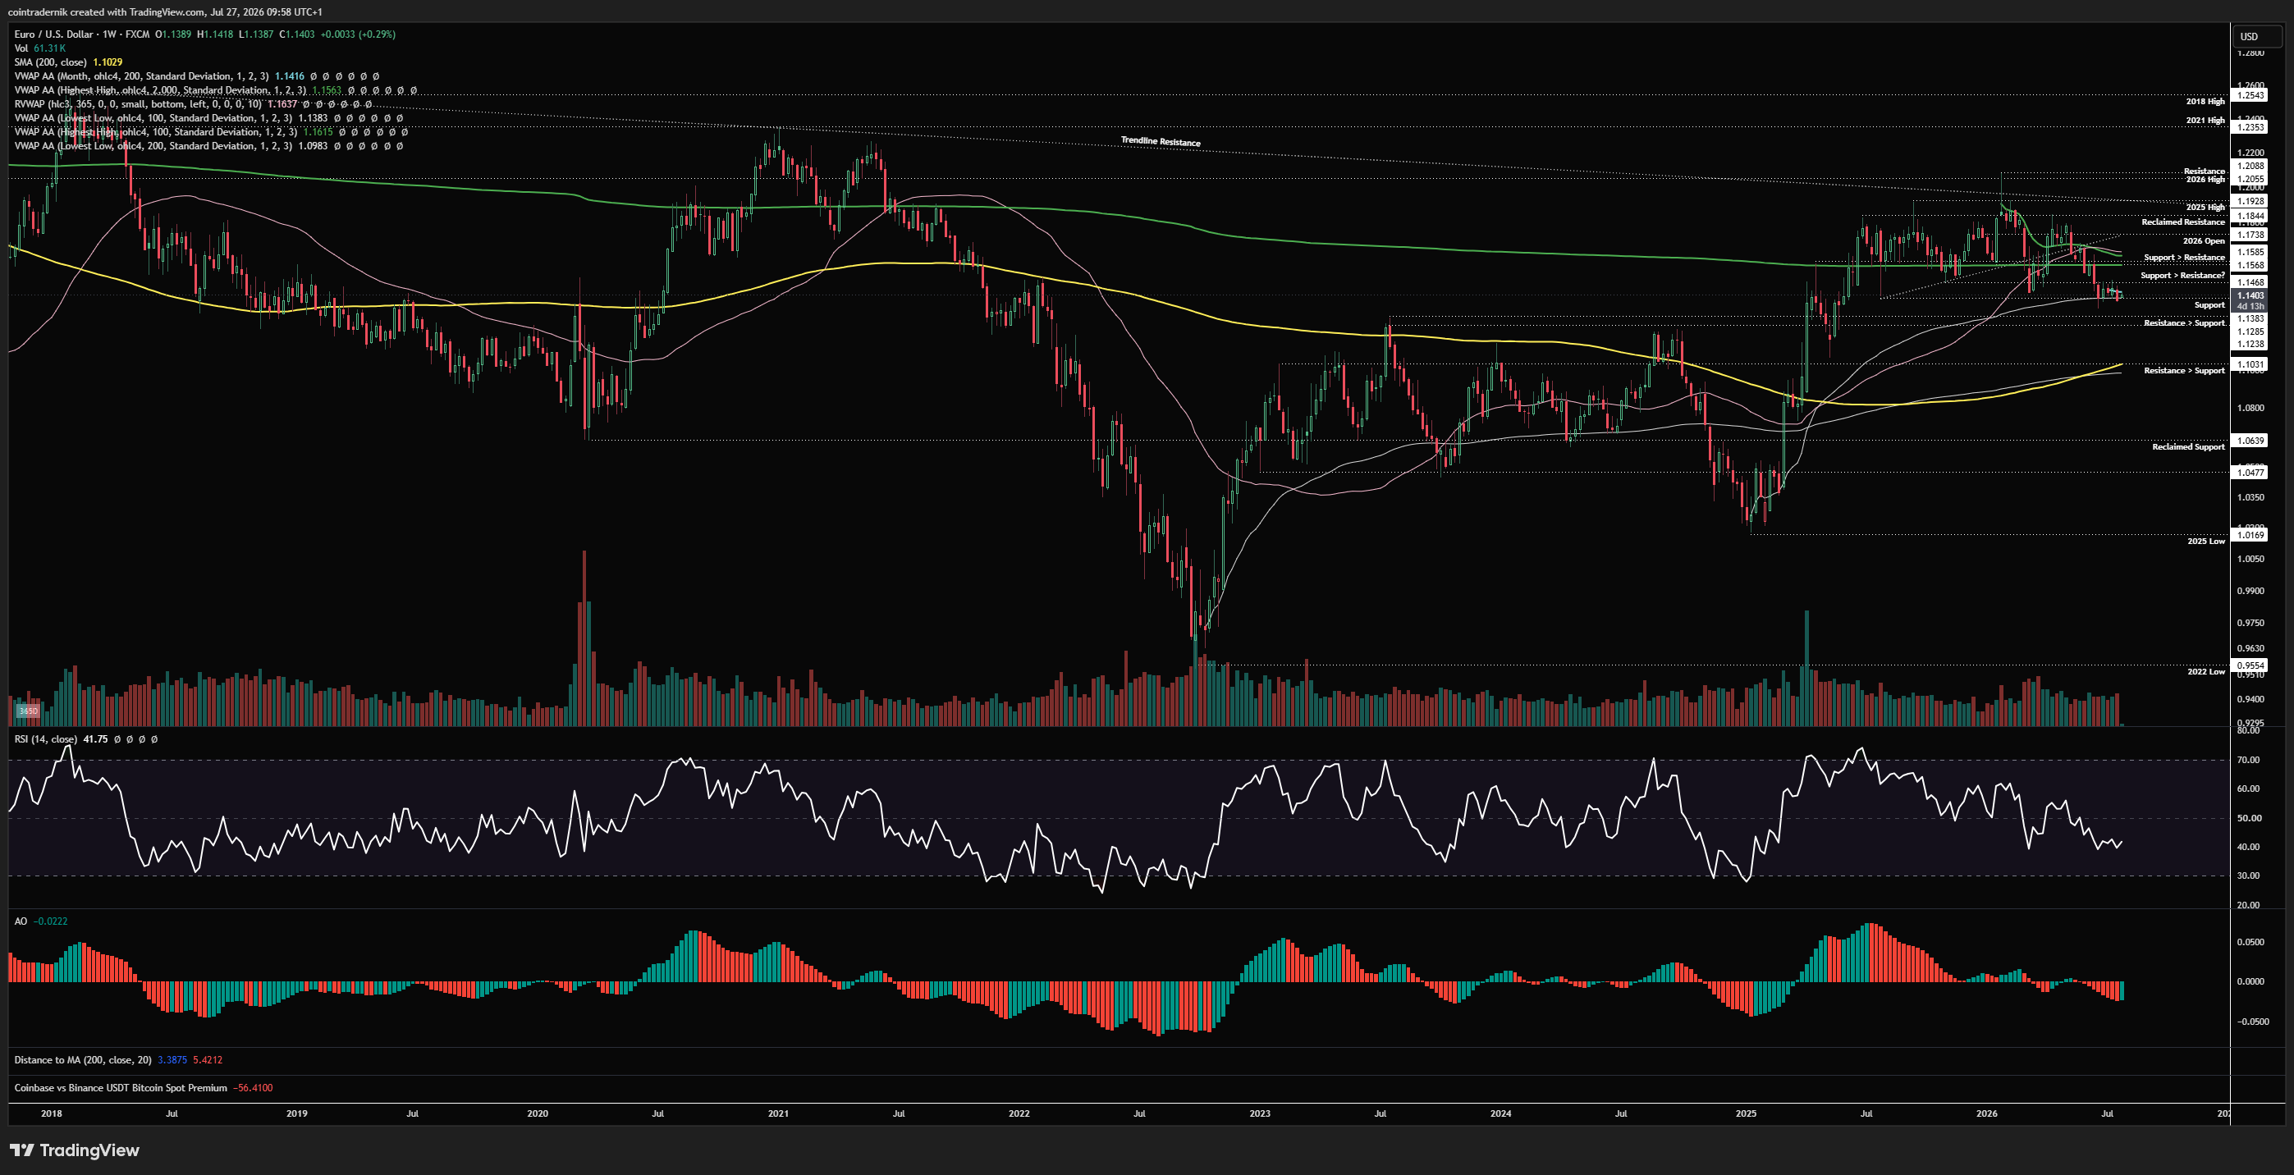The image size is (2294, 1175).
Task: Select VWAP AA Highest High 100 legend
Action: [x=211, y=132]
